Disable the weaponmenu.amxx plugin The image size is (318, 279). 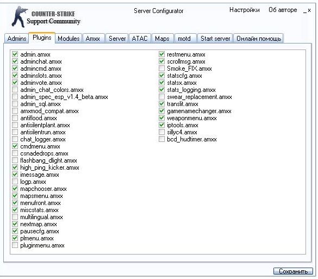click(x=161, y=118)
